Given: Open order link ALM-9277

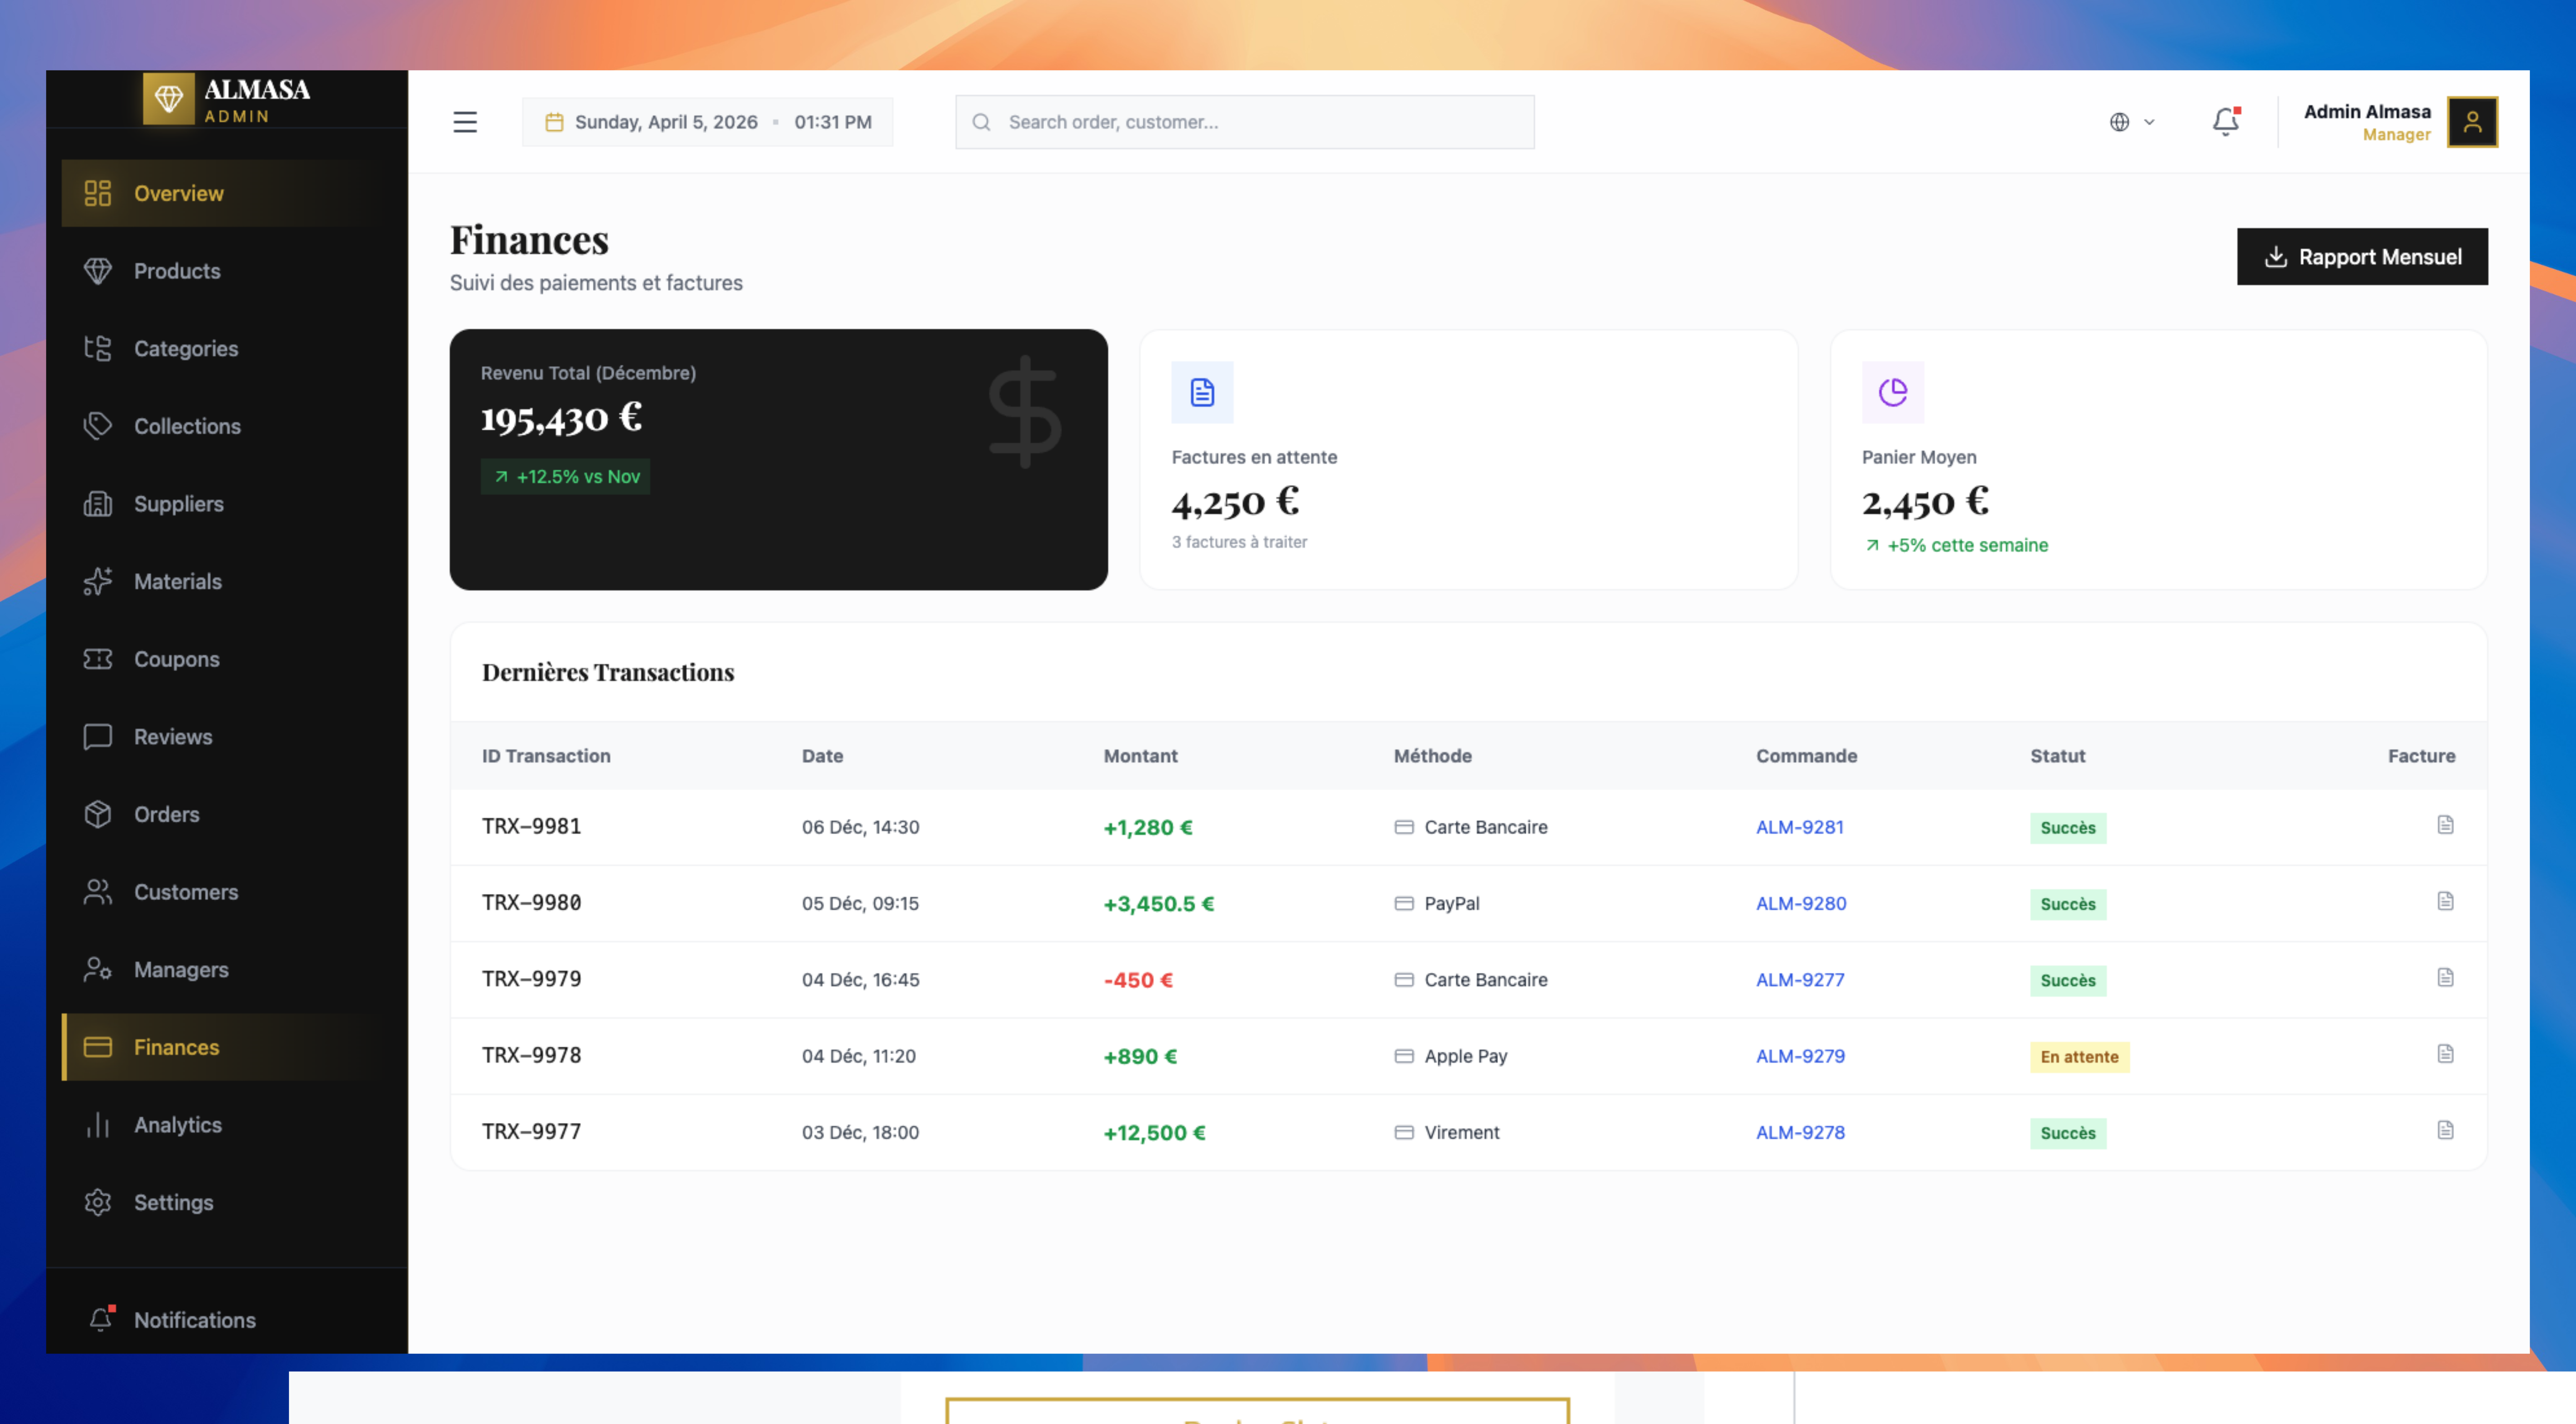Looking at the screenshot, I should click(x=1800, y=980).
